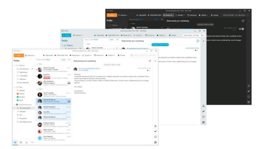Open the checkmark icon in dark window sidebar
Screen dimensions: 265x149
click(249, 91)
